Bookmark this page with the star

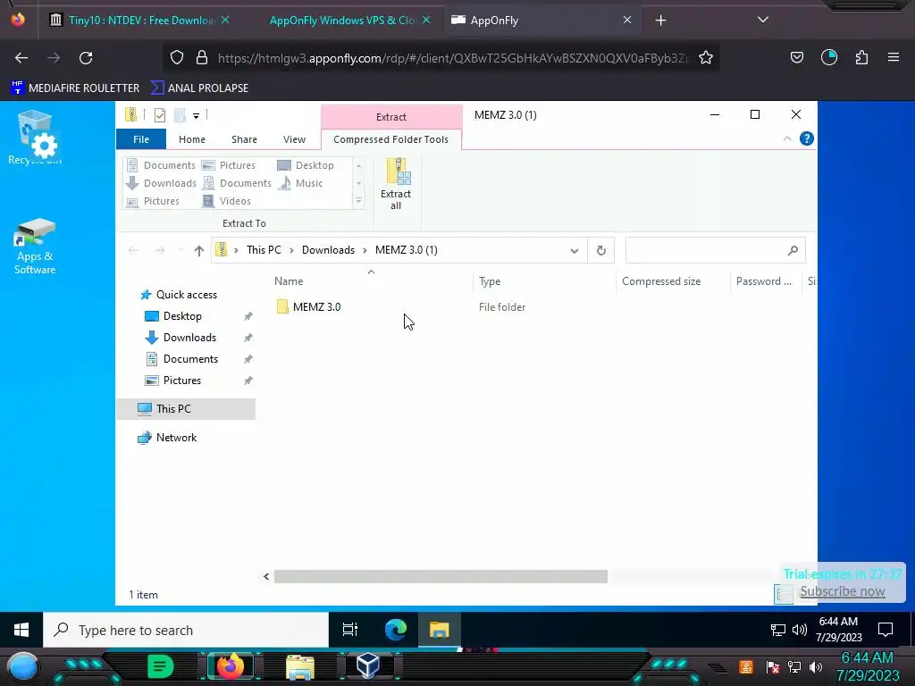click(x=706, y=58)
